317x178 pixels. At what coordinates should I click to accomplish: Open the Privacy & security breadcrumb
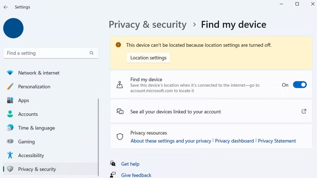(x=148, y=25)
